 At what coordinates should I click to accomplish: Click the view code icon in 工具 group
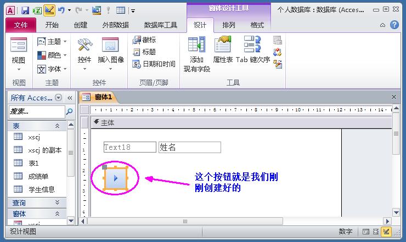277,52
